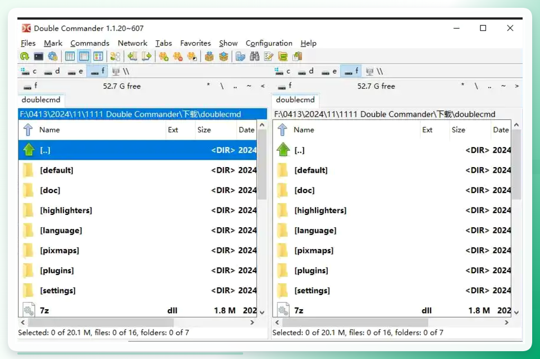Select [plugins] folder in left panel
The height and width of the screenshot is (359, 540).
tap(138, 270)
